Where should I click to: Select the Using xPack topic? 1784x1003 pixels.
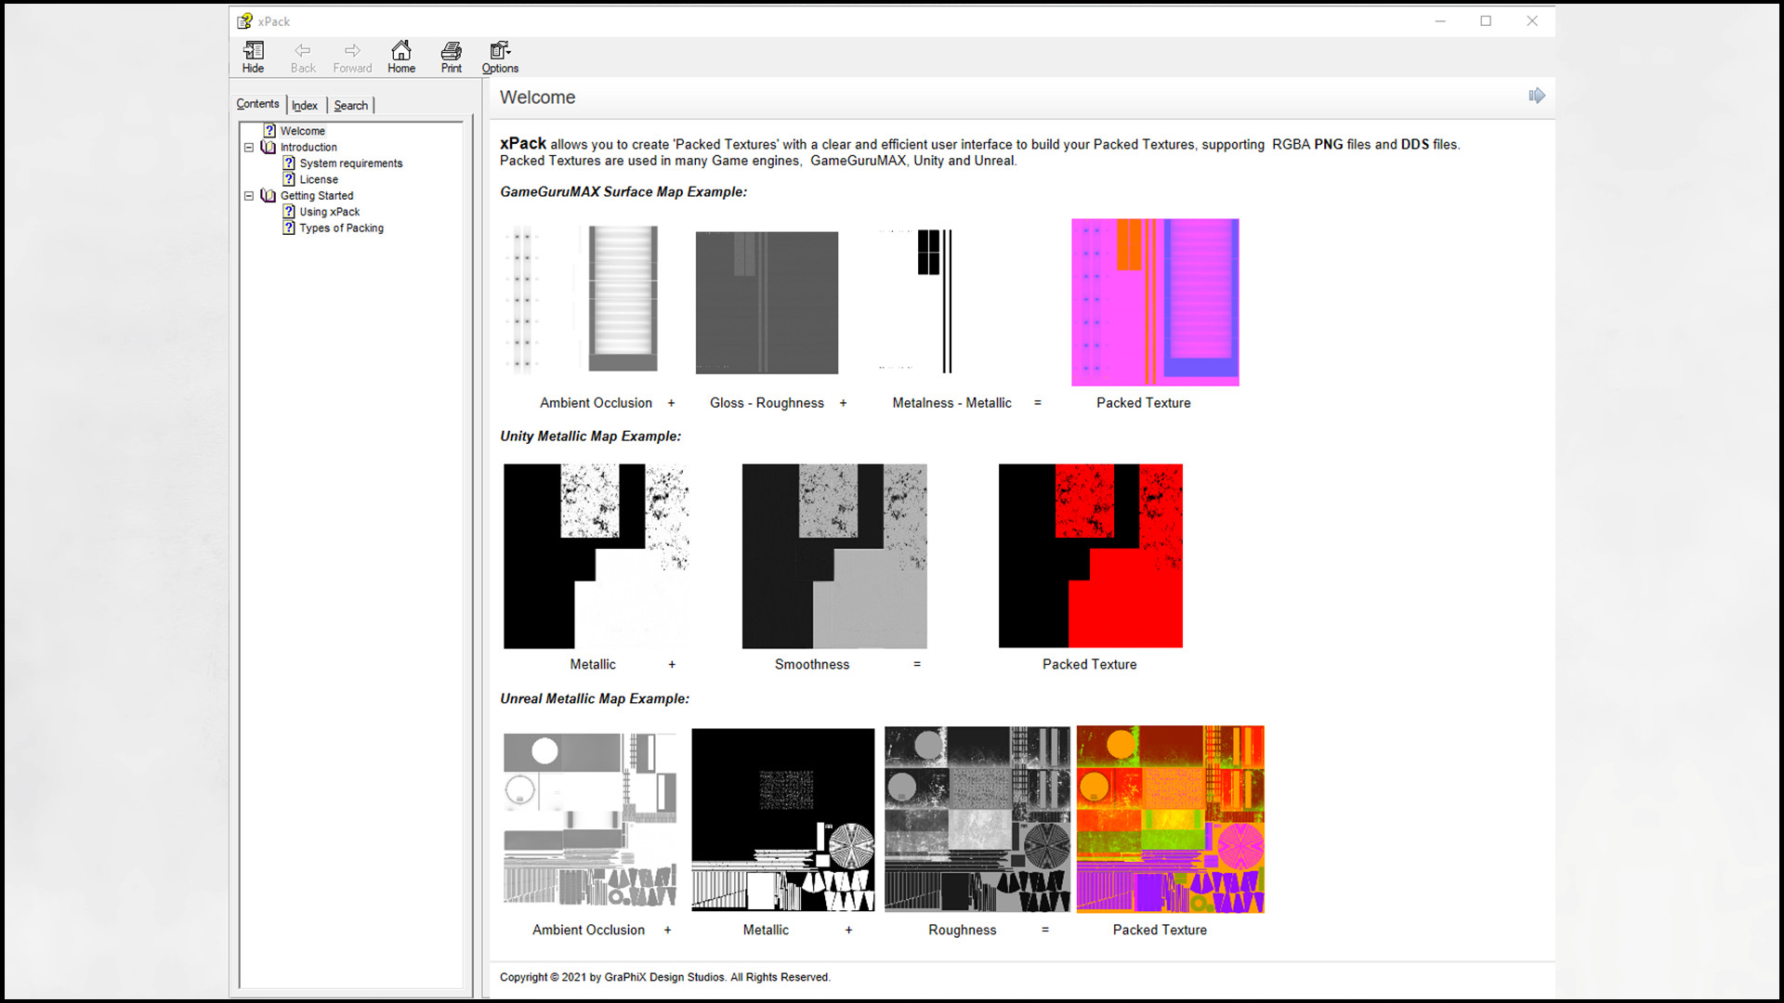(329, 212)
